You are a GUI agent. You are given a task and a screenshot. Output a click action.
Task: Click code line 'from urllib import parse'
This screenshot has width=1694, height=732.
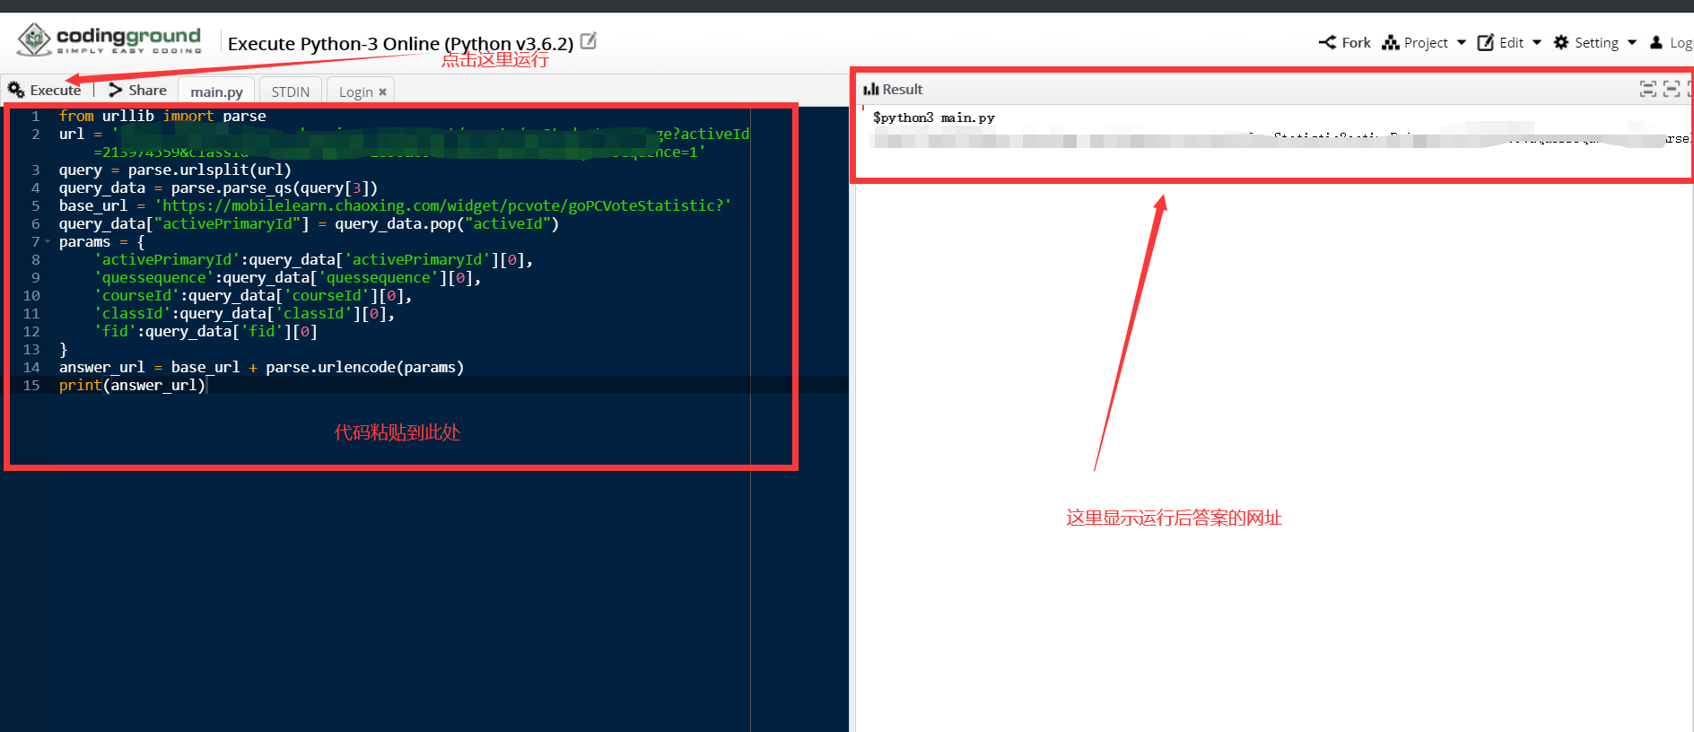pyautogui.click(x=162, y=116)
